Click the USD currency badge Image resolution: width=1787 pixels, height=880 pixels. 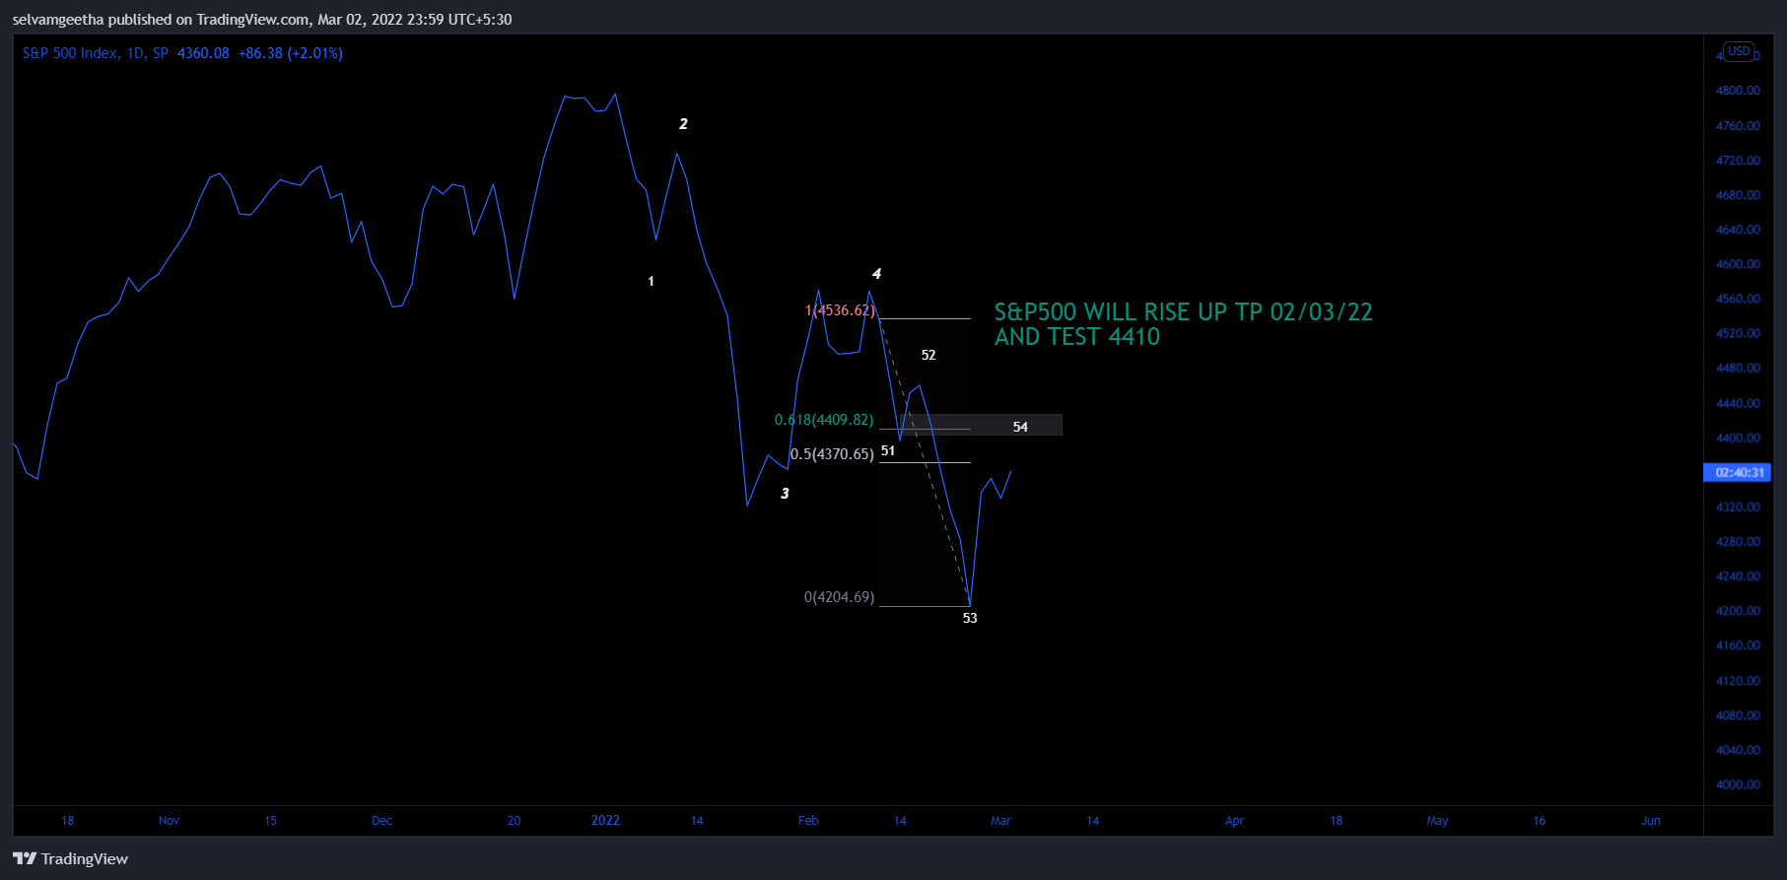pos(1739,51)
